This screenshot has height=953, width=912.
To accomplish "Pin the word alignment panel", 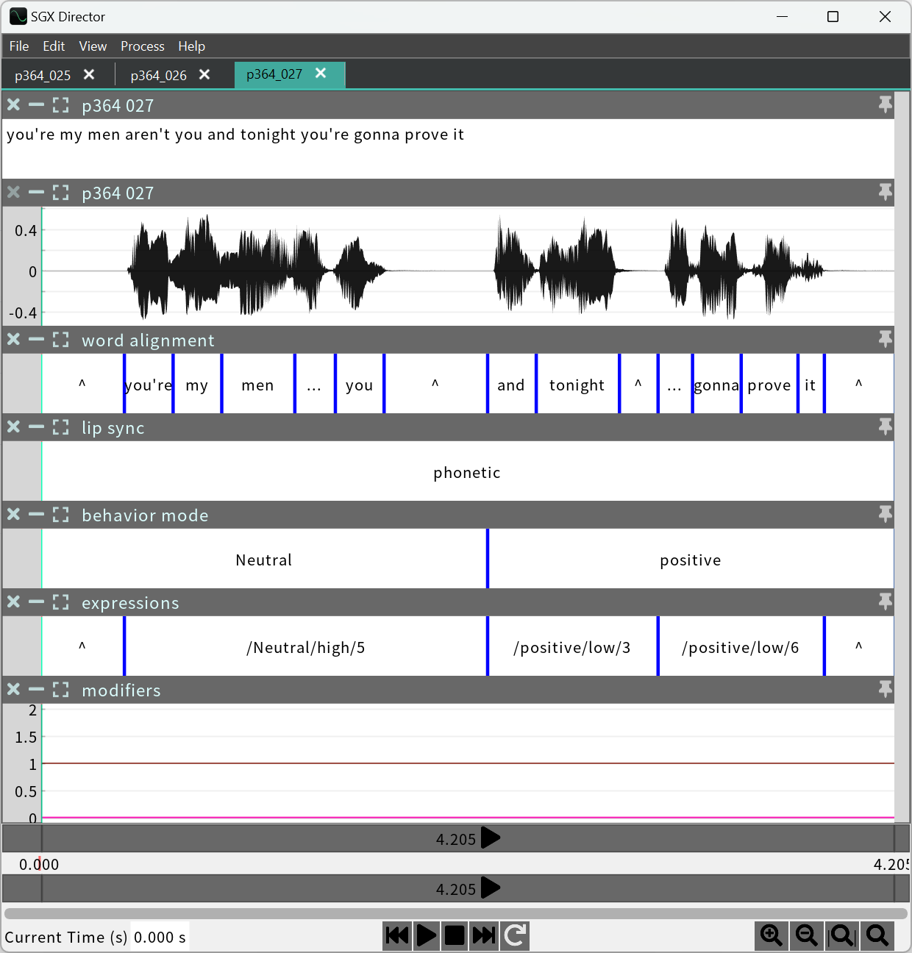I will point(885,340).
